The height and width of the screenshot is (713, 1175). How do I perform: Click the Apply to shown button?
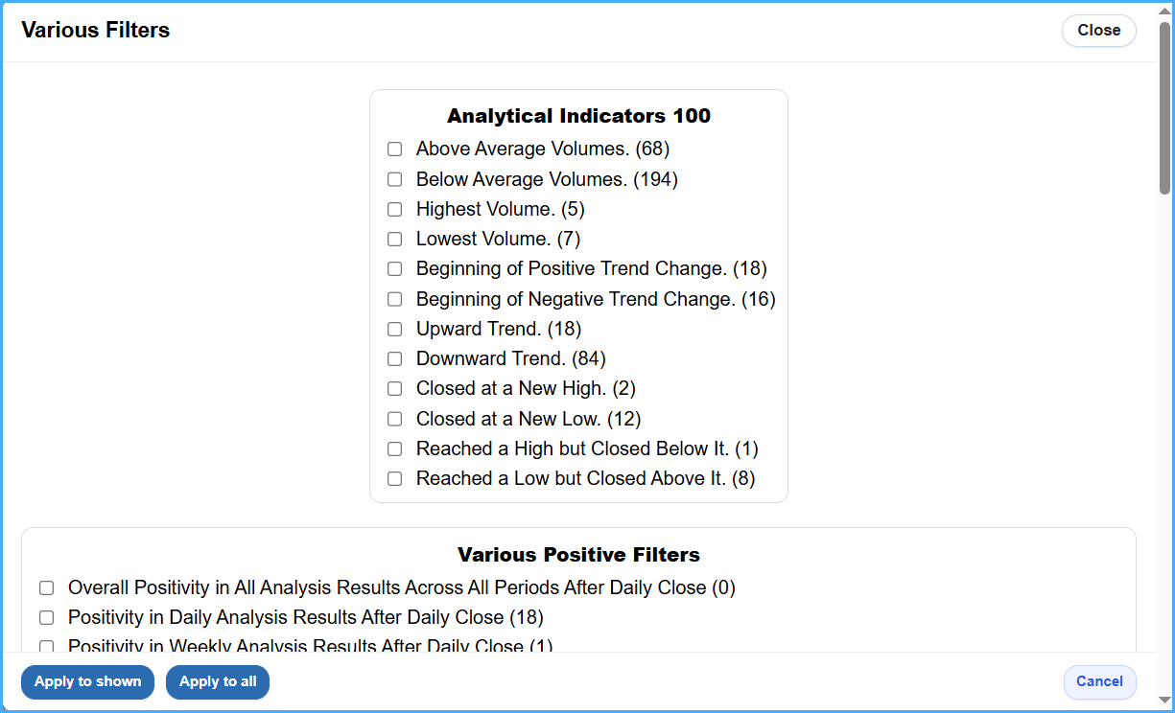click(x=87, y=682)
